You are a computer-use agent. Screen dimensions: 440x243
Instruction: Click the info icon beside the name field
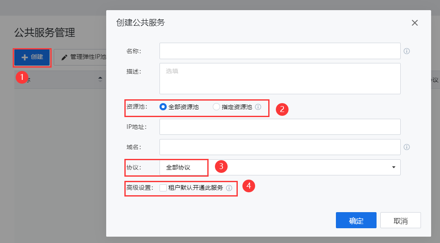pos(407,51)
